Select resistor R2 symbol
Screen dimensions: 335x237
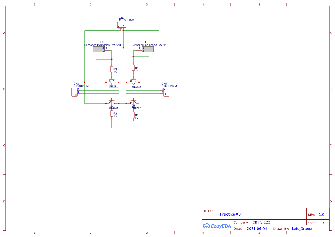112,113
